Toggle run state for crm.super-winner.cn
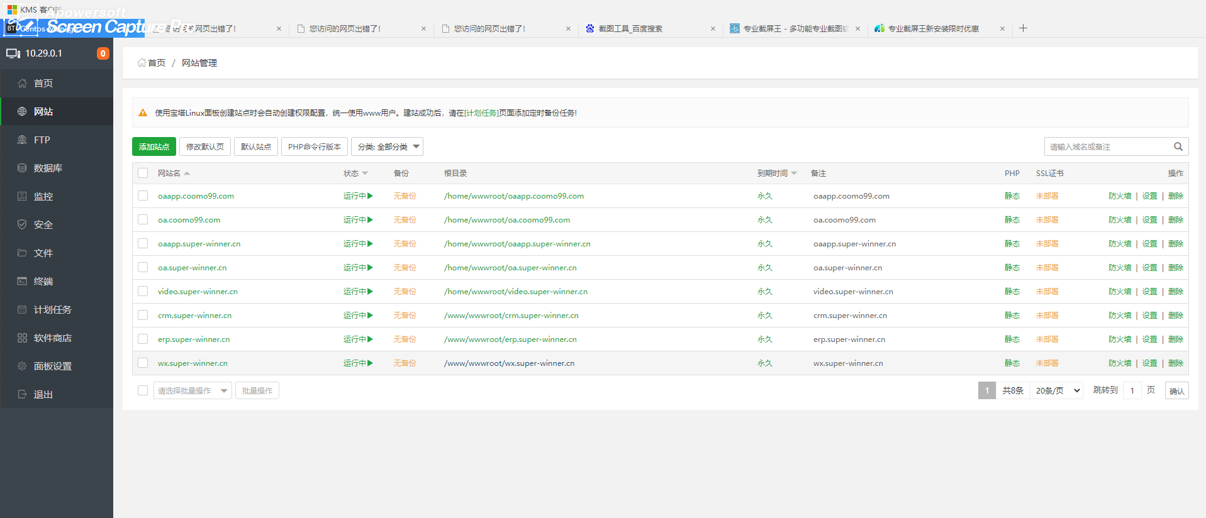Image resolution: width=1206 pixels, height=518 pixels. 358,315
